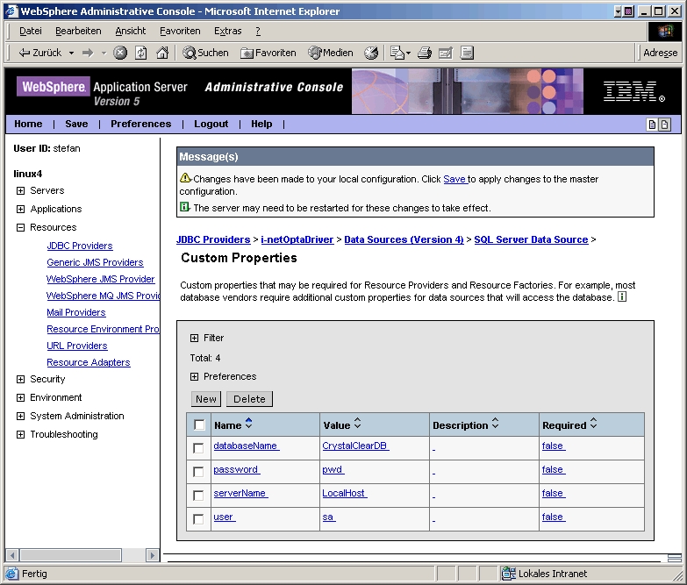Screen dimensions: 687x585
Task: Tick the serverName row checkbox
Action: tap(198, 496)
